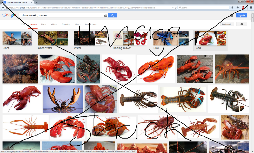Open Search tools options

pyautogui.click(x=91, y=24)
